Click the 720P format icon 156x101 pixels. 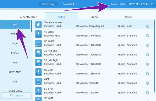[38, 72]
